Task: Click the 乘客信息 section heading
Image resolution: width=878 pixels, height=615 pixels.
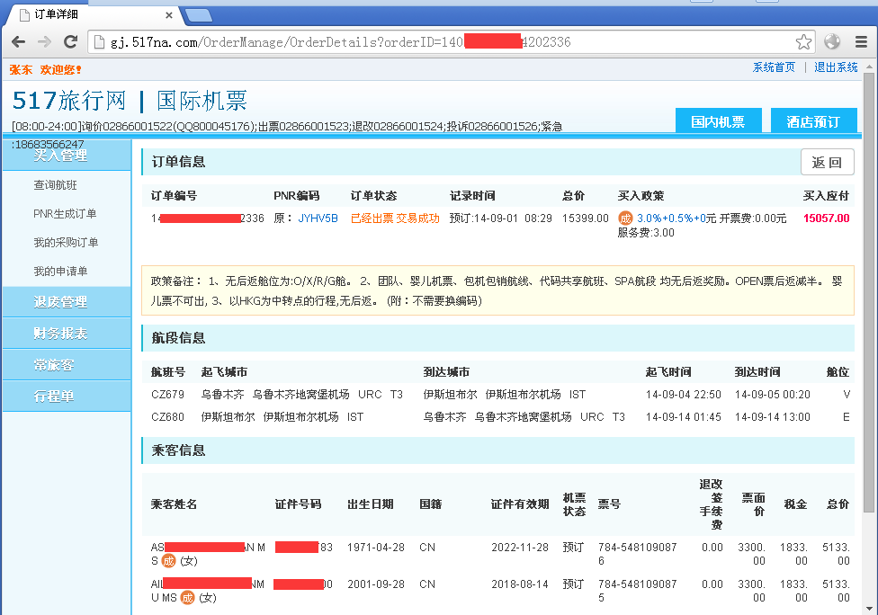Action: pos(179,450)
